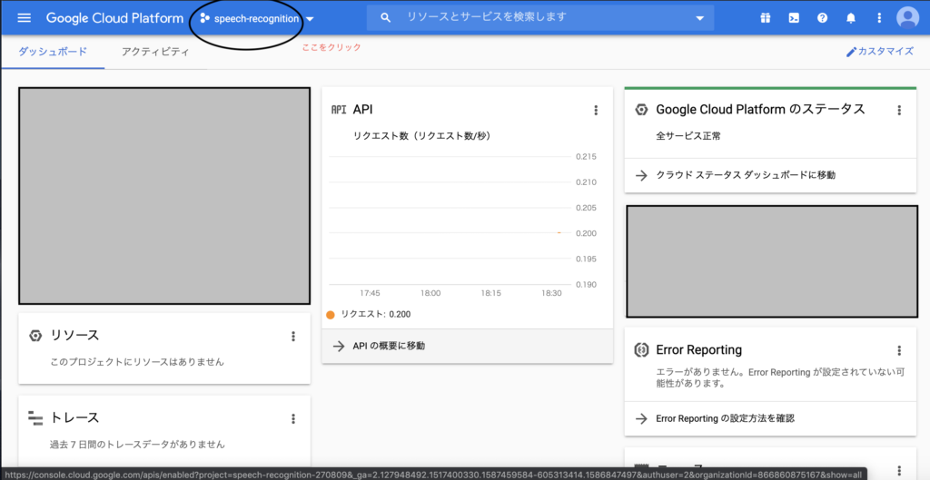Click the API card icon
The width and height of the screenshot is (930, 480).
pos(339,110)
